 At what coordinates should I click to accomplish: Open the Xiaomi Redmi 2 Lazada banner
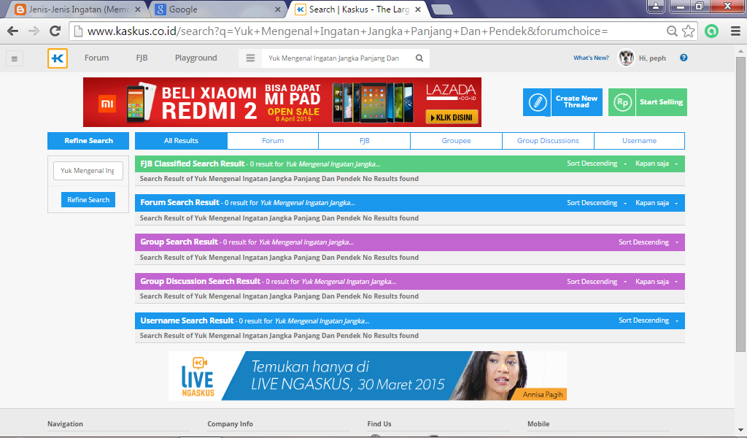282,102
